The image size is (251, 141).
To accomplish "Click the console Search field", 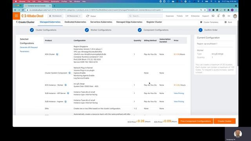I will click(145, 16).
